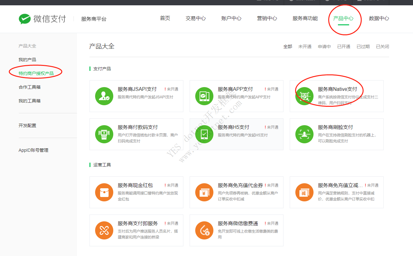Viewport: 413px width, 256px height.
Task: Select 特约商户授权产品 in the sidebar
Action: coord(36,73)
